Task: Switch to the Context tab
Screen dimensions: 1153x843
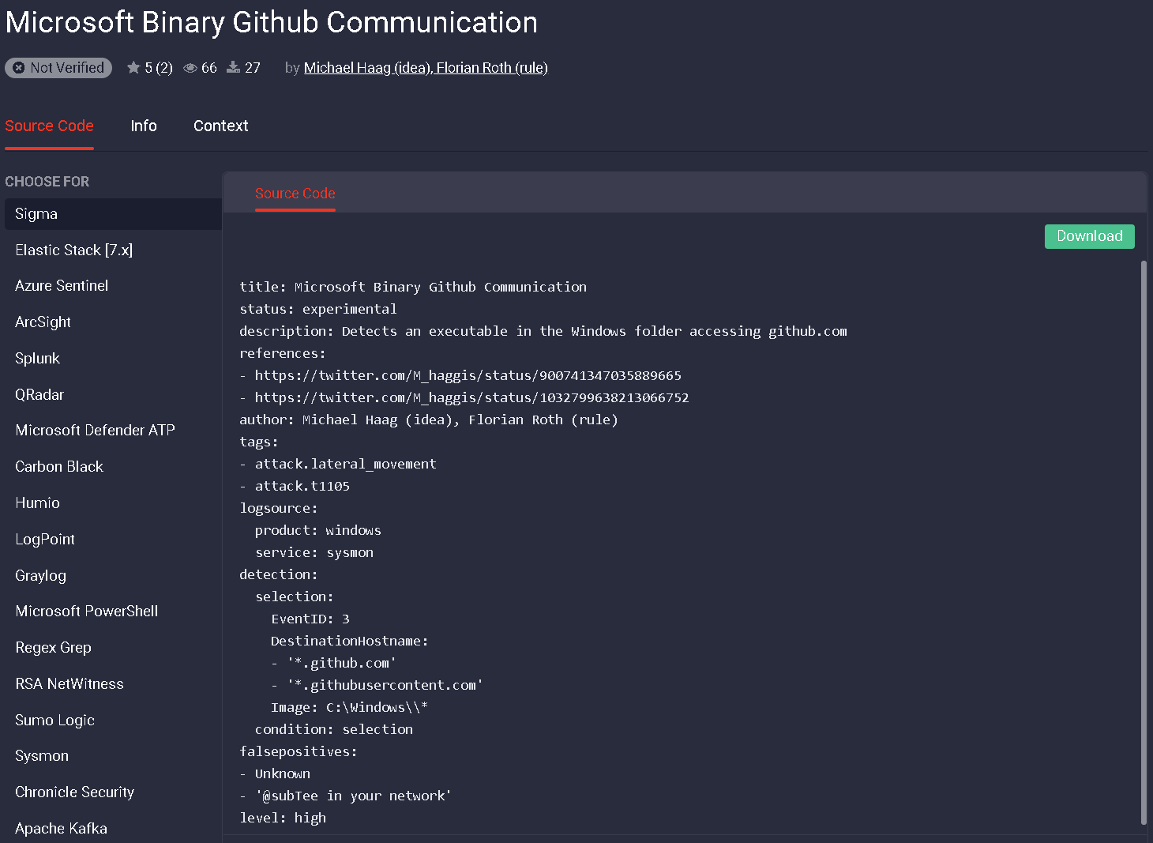Action: [x=221, y=126]
